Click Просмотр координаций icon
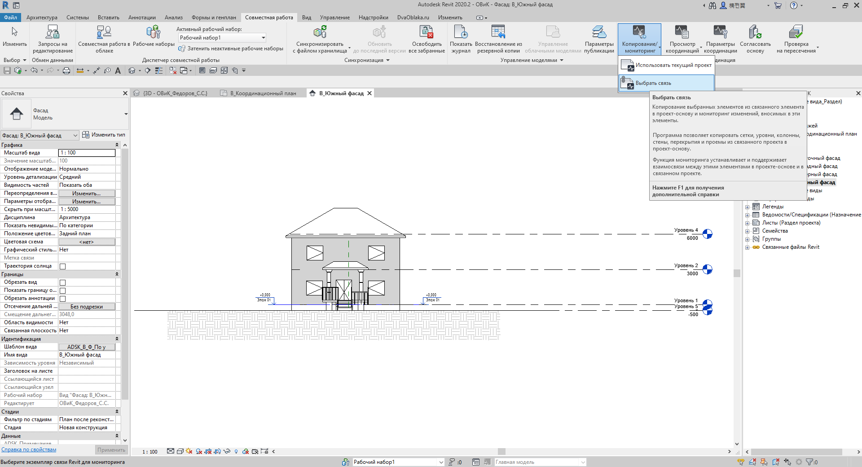The width and height of the screenshot is (862, 467). [x=682, y=32]
